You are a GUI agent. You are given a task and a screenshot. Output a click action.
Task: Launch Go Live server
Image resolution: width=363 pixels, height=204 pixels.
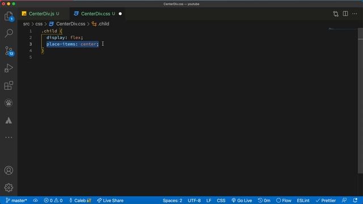click(x=242, y=201)
